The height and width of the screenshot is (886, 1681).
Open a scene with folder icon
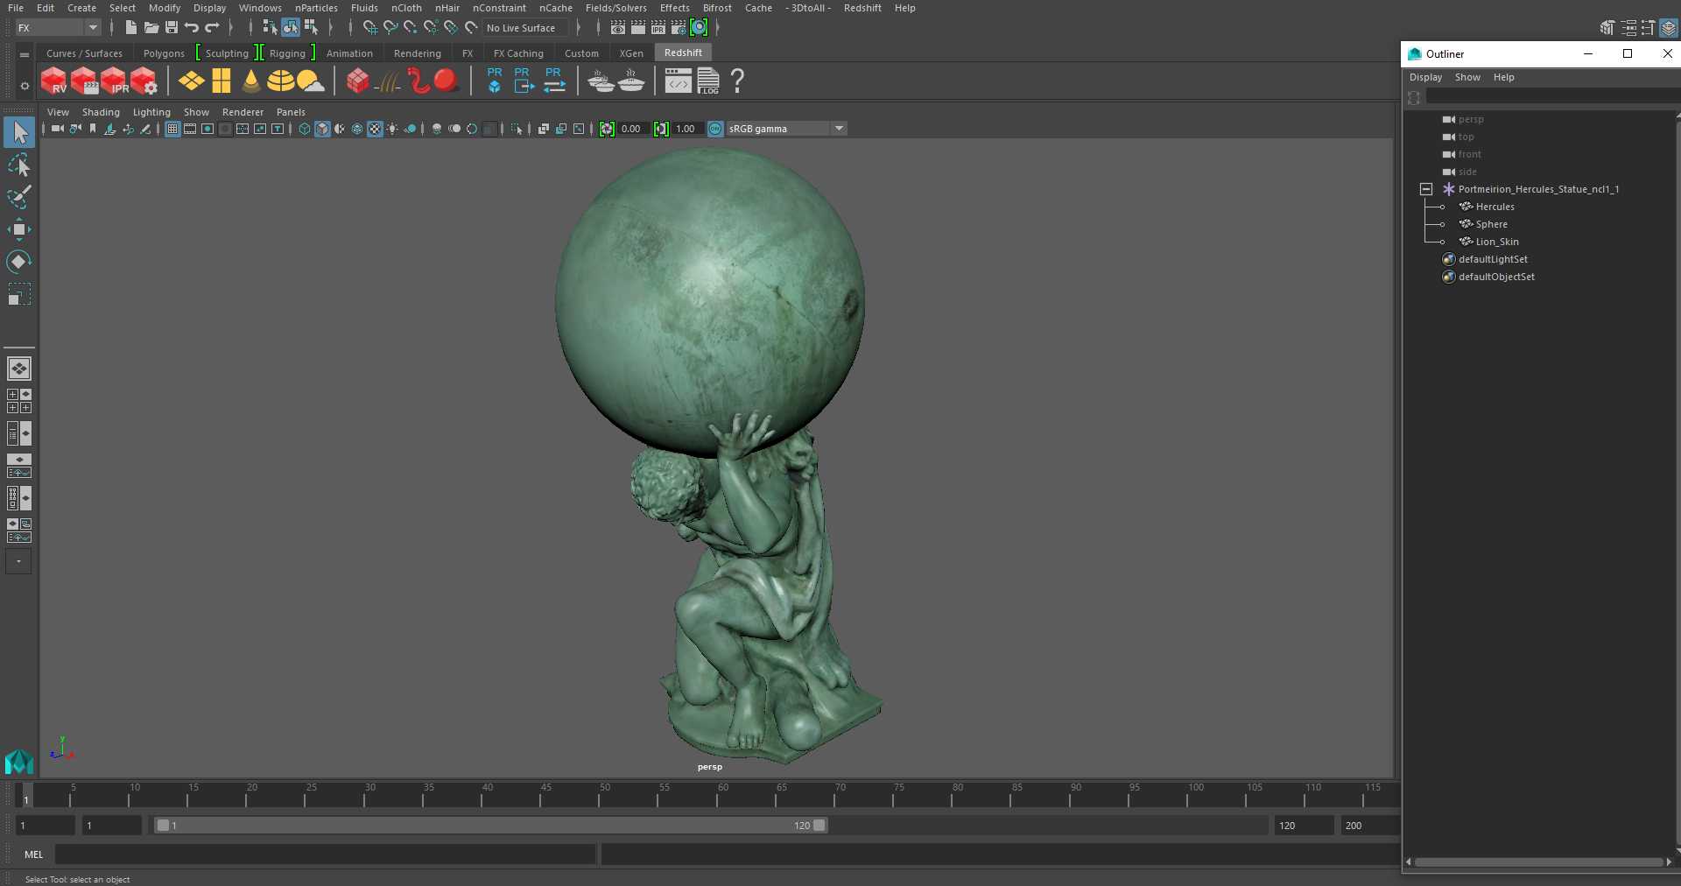[151, 28]
